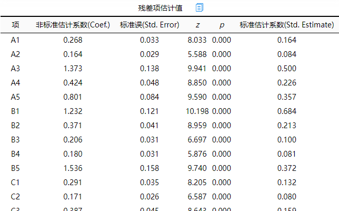Viewport: 339px width, 211px height.
Task: Click the copy table icon beside 残差项估计值
Action: click(x=200, y=7)
